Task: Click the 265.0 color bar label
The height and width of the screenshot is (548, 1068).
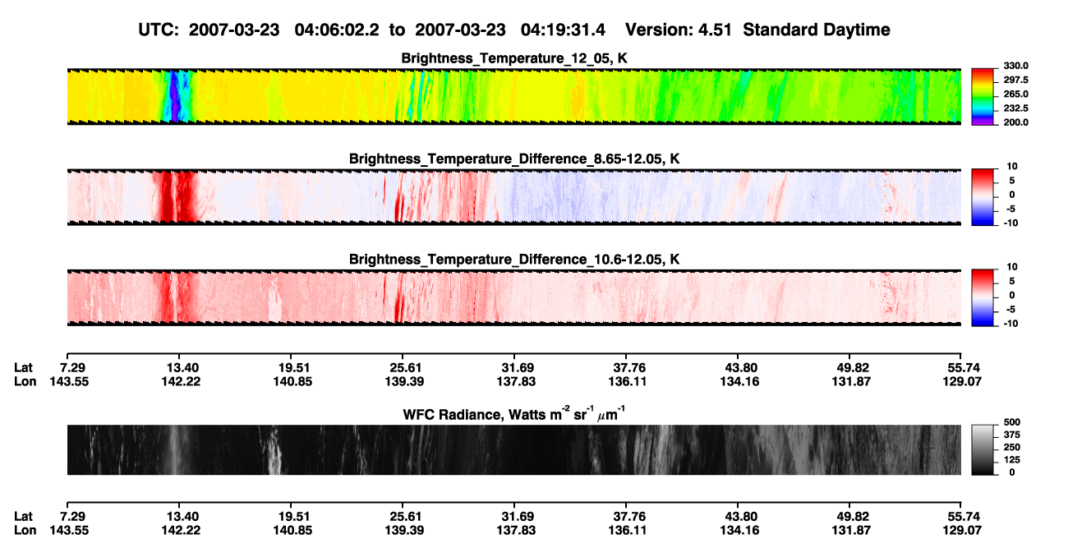Action: click(x=1016, y=94)
